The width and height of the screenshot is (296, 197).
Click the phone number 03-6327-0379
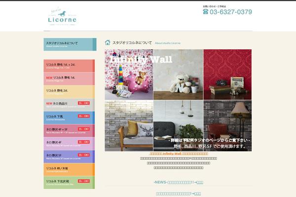tap(231, 12)
